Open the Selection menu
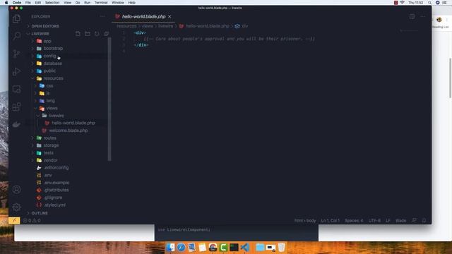 click(x=52, y=3)
